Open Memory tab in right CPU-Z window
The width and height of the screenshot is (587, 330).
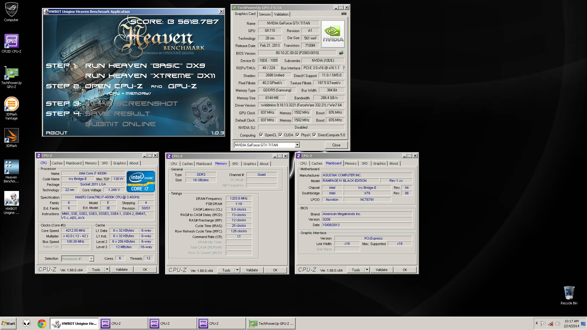coord(351,163)
